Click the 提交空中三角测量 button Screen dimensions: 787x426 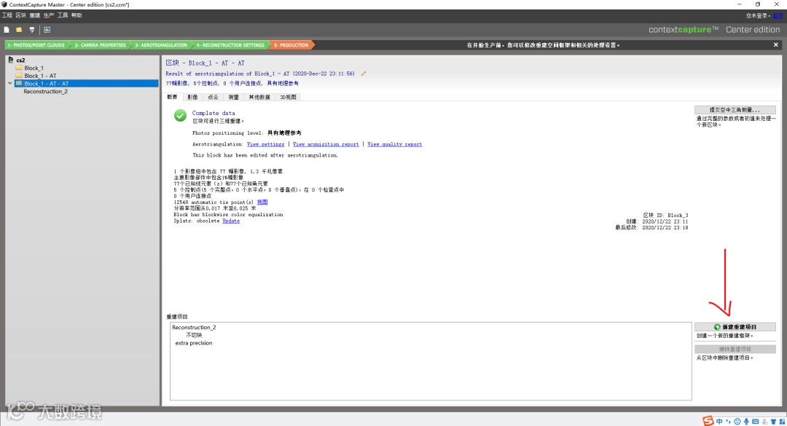(735, 110)
